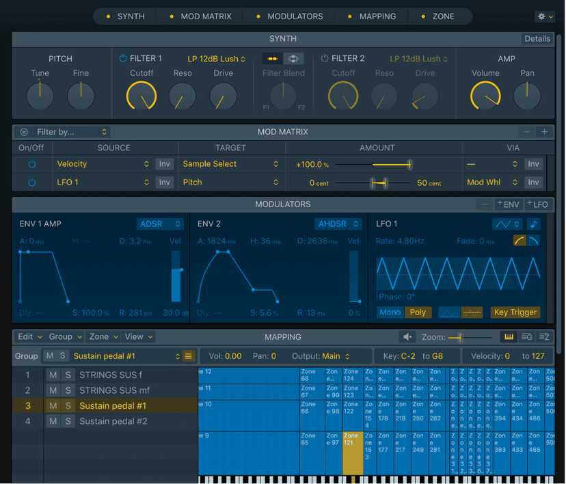Add an envelope with +ENV button
This screenshot has width=566, height=484.
tap(508, 204)
